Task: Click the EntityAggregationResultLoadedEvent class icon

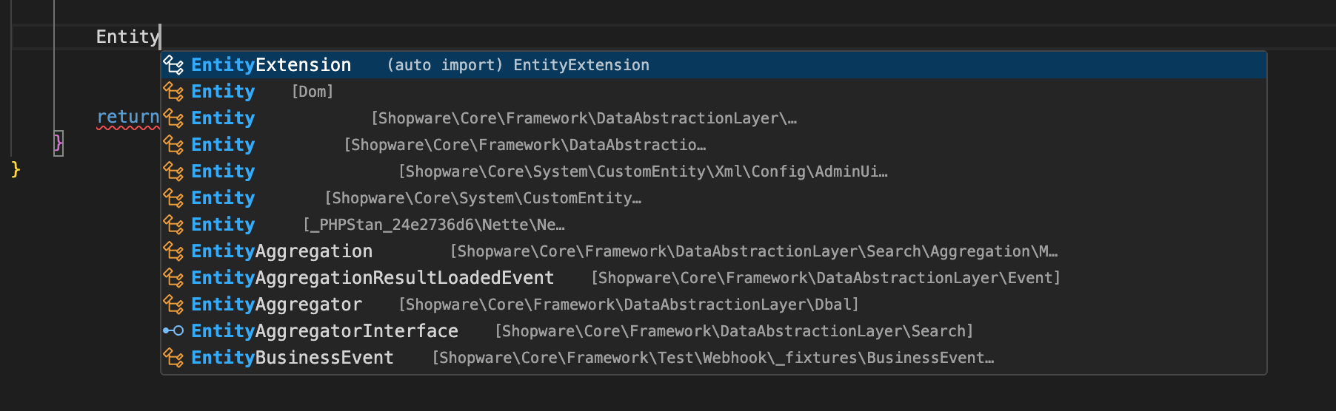Action: coord(173,278)
